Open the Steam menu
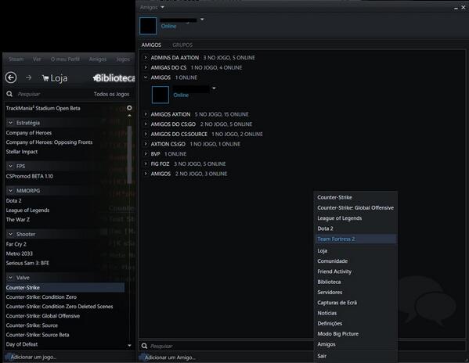The height and width of the screenshot is (363, 469). [x=16, y=59]
